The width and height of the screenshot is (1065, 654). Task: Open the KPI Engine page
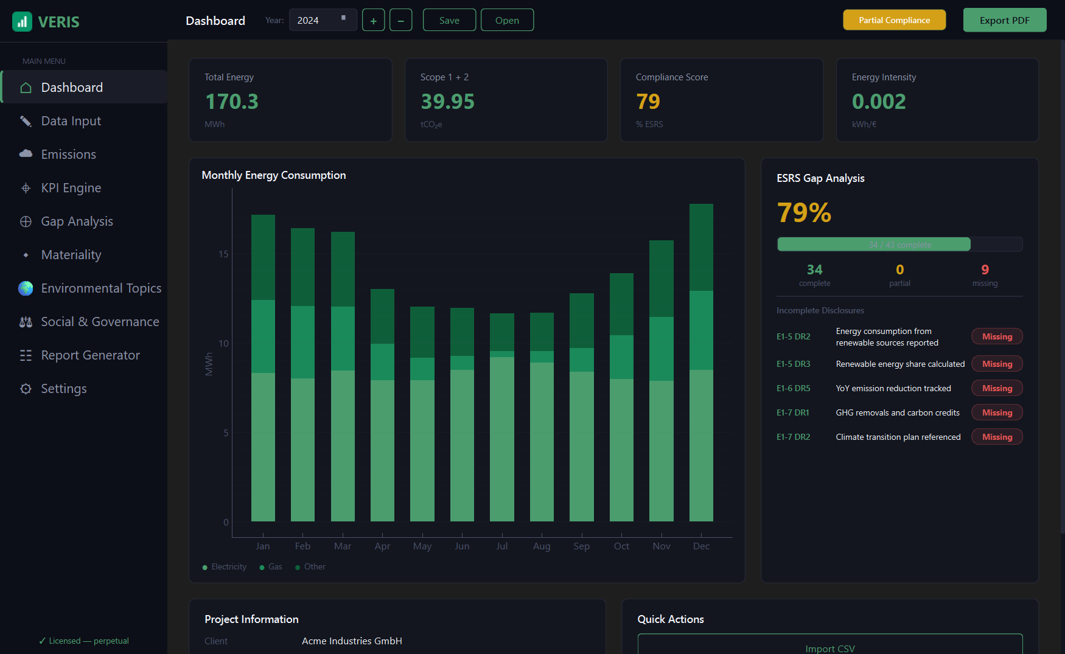(x=84, y=188)
